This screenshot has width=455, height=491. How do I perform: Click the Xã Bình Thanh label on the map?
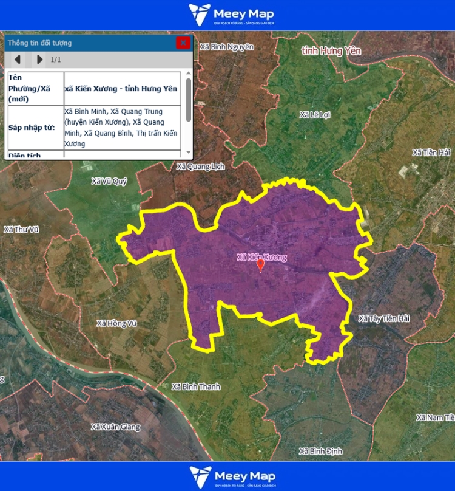pyautogui.click(x=196, y=386)
